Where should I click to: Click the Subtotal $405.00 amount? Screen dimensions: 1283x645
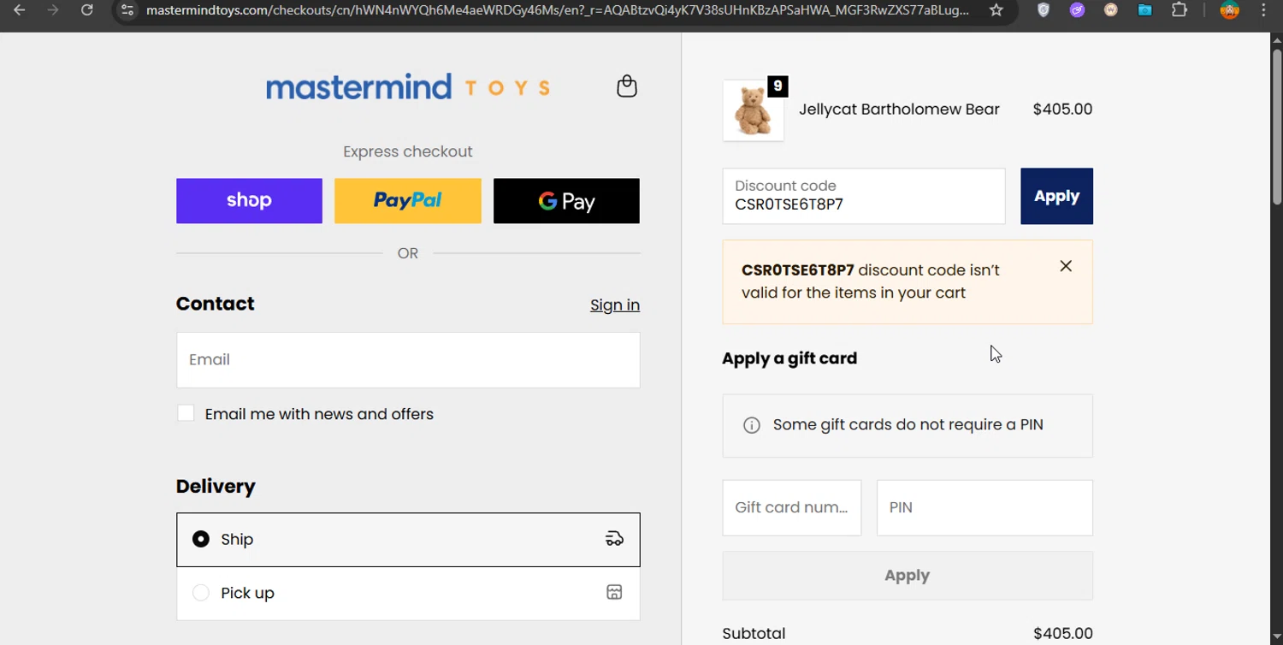[x=1062, y=634]
